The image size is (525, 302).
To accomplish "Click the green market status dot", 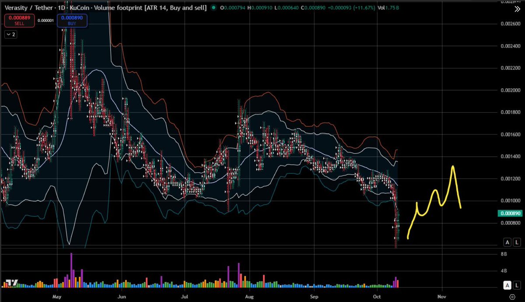I will point(213,8).
